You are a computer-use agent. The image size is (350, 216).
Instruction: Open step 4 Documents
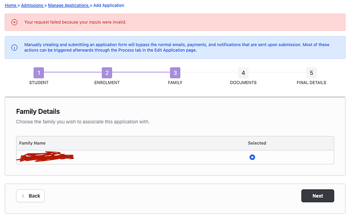(243, 73)
